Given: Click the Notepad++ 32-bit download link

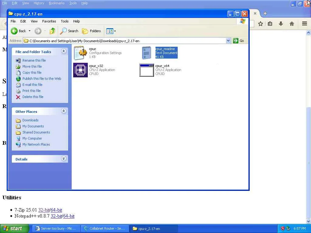Looking at the screenshot, I should (56, 216).
